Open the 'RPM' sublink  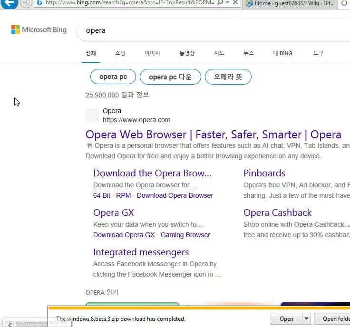click(x=124, y=196)
